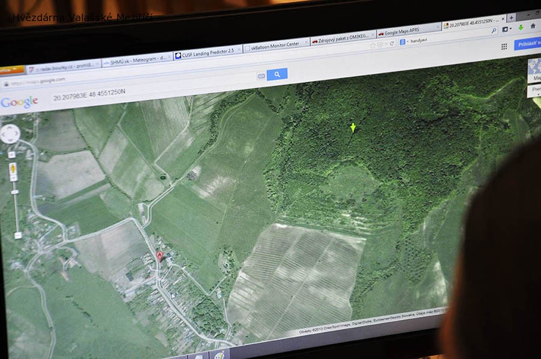Click the Přihlásit se sign-in button
Viewport: 541px width, 359px height.
pos(528,44)
